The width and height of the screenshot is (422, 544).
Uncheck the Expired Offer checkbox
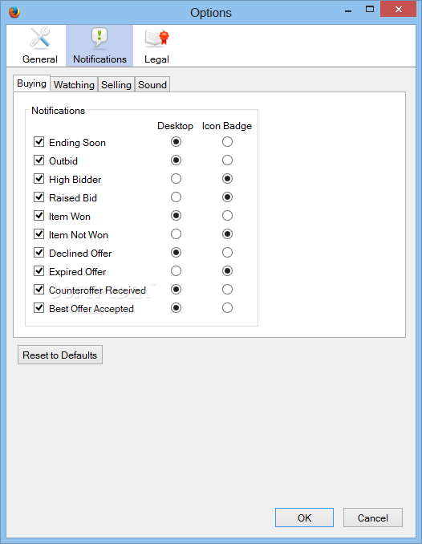pyautogui.click(x=39, y=271)
